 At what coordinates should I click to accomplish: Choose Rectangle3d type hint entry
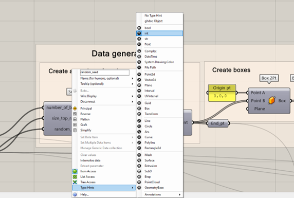(x=159, y=148)
